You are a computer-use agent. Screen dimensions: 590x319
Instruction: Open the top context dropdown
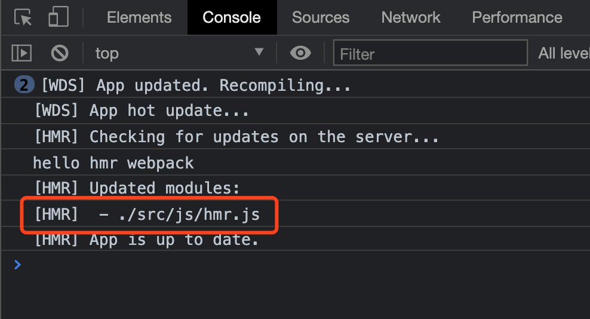tap(179, 53)
